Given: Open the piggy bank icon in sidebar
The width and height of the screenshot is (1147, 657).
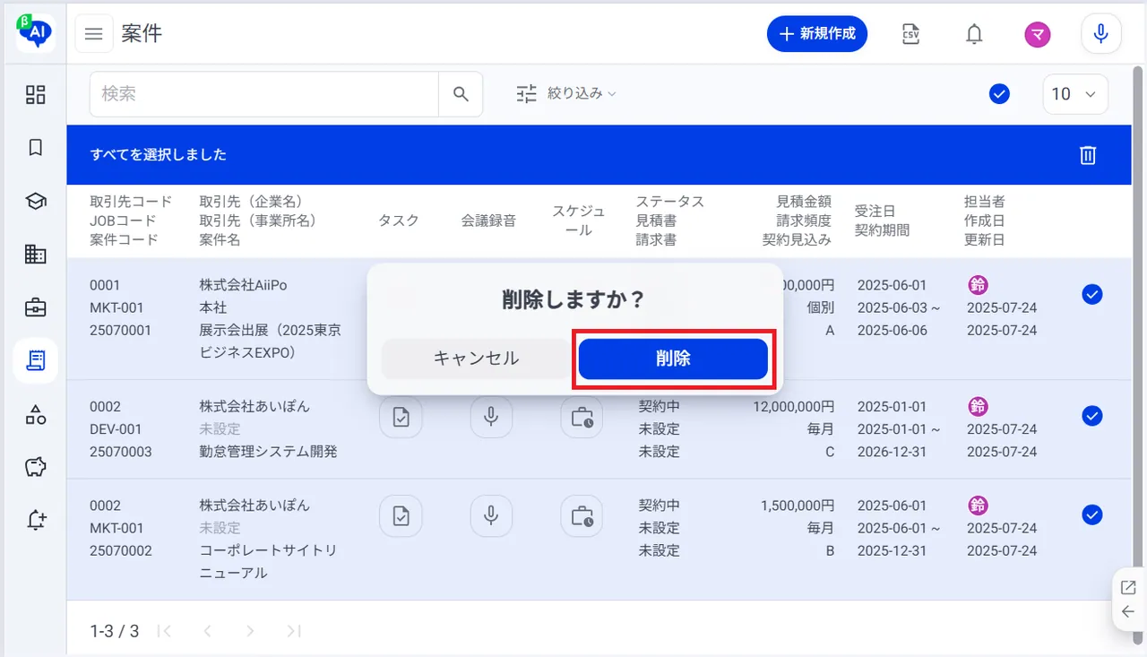Looking at the screenshot, I should point(36,467).
